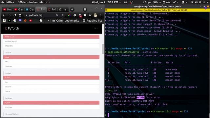This screenshot has height=118, width=210.
Task: Open a new browser tab
Action: click(x=72, y=10)
